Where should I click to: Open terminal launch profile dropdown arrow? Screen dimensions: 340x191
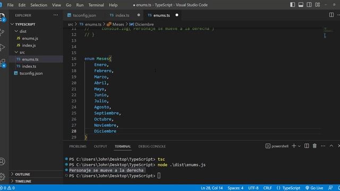pyautogui.click(x=299, y=146)
